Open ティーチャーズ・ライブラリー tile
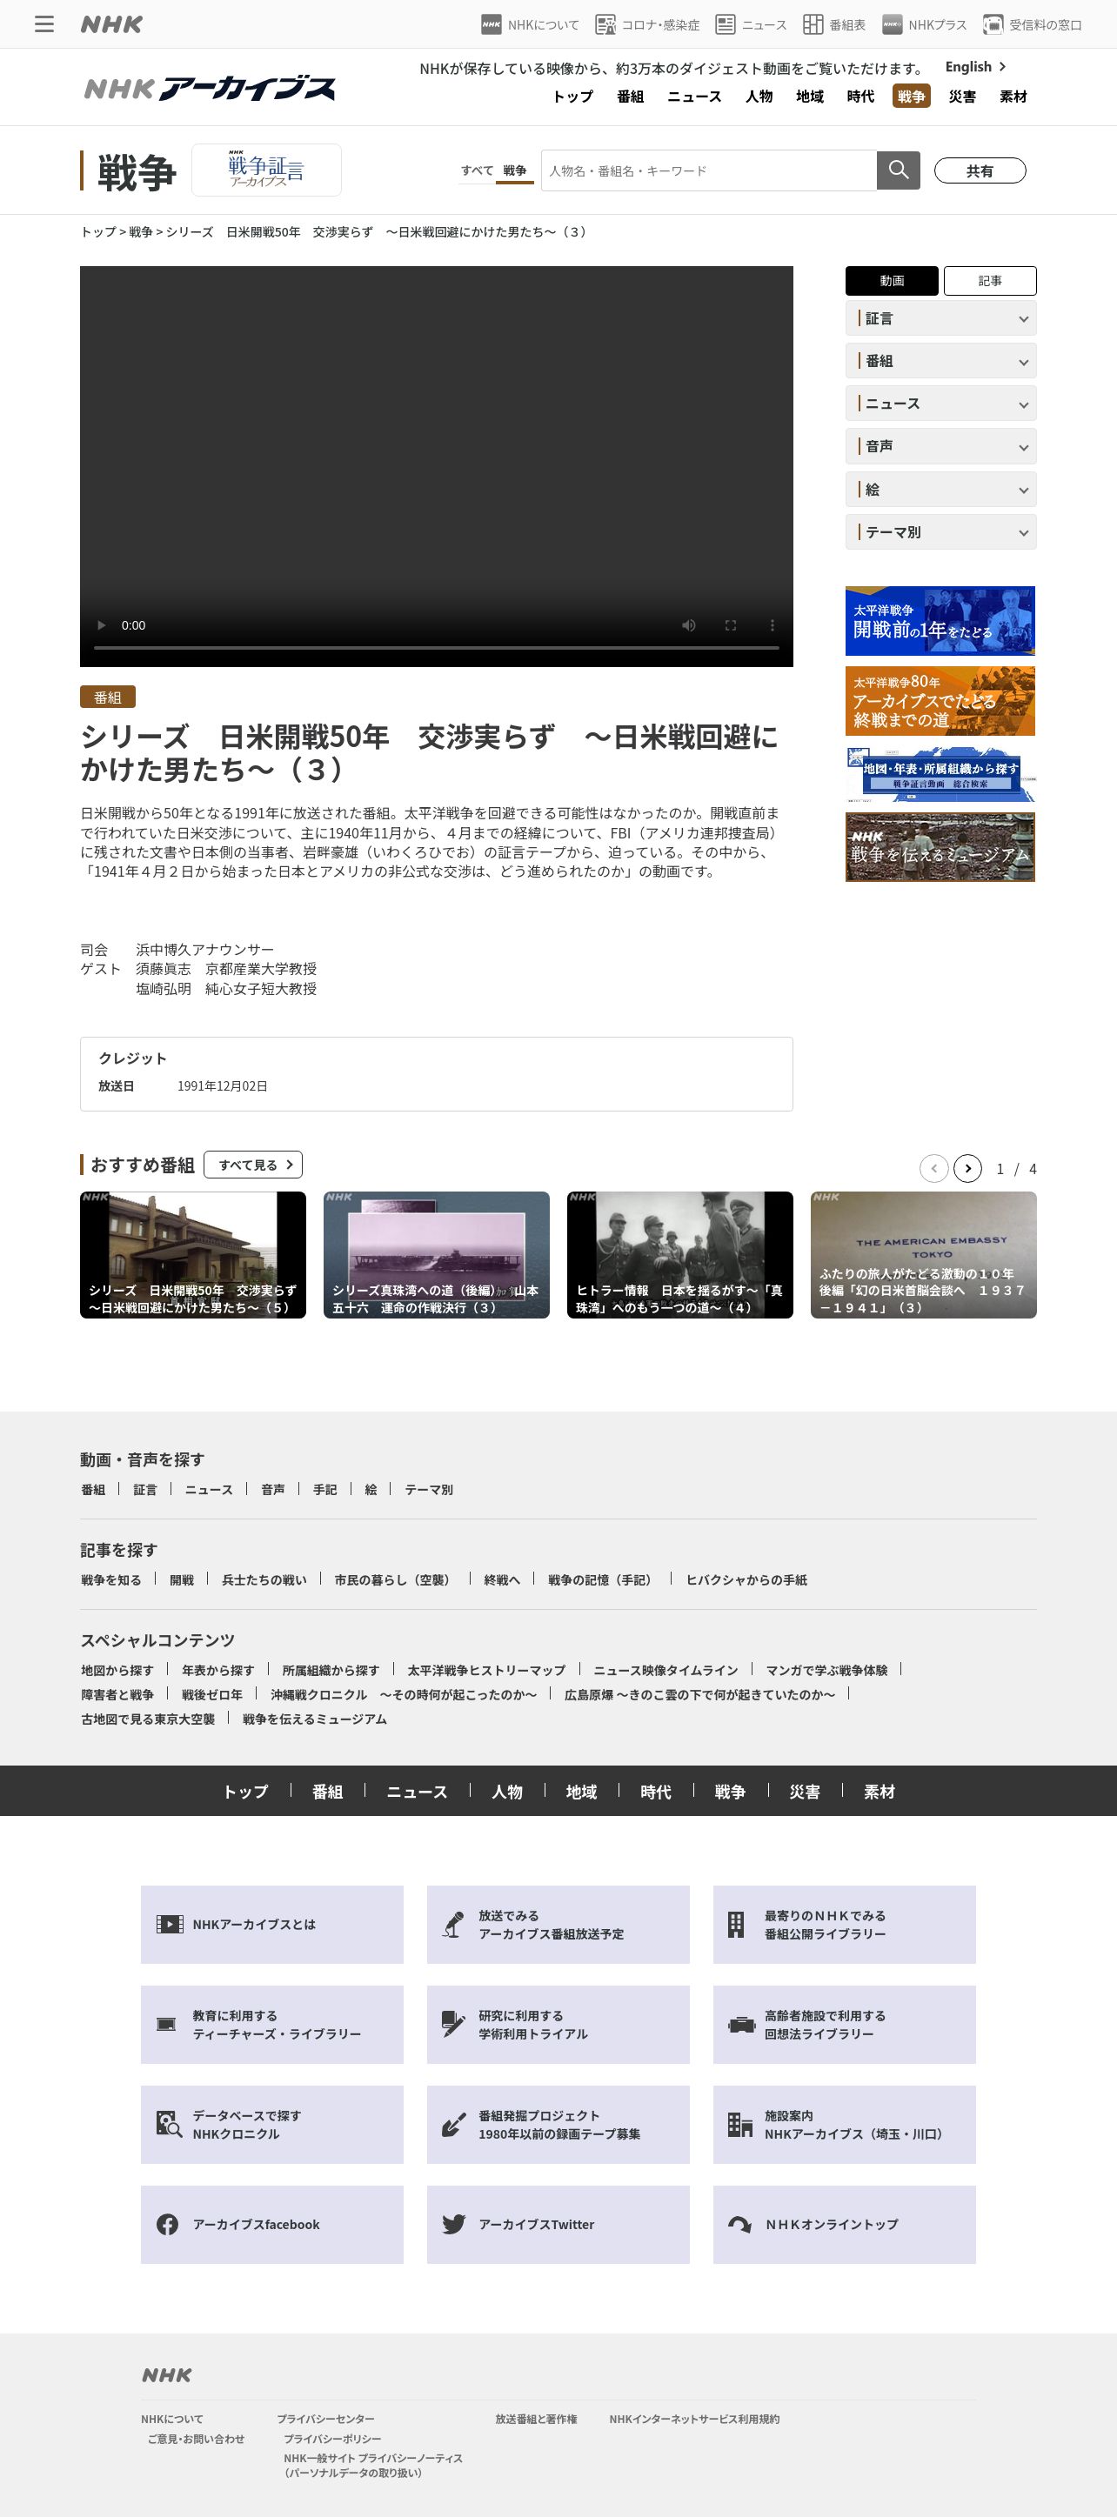The height and width of the screenshot is (2517, 1117). 271,2024
